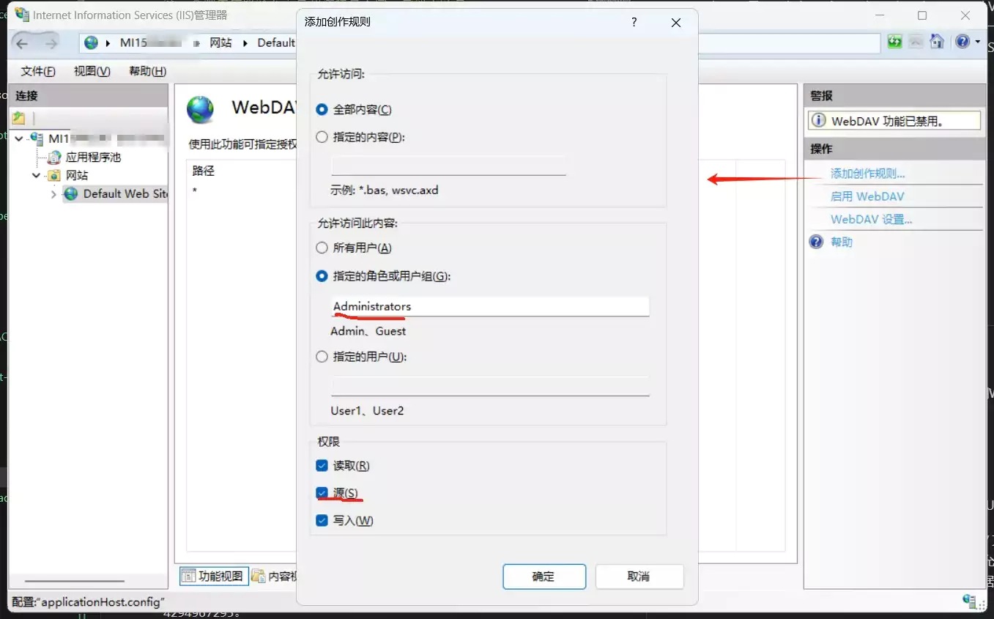Click the 指定的内容 text field
Screen dimensions: 994x619
(448, 166)
